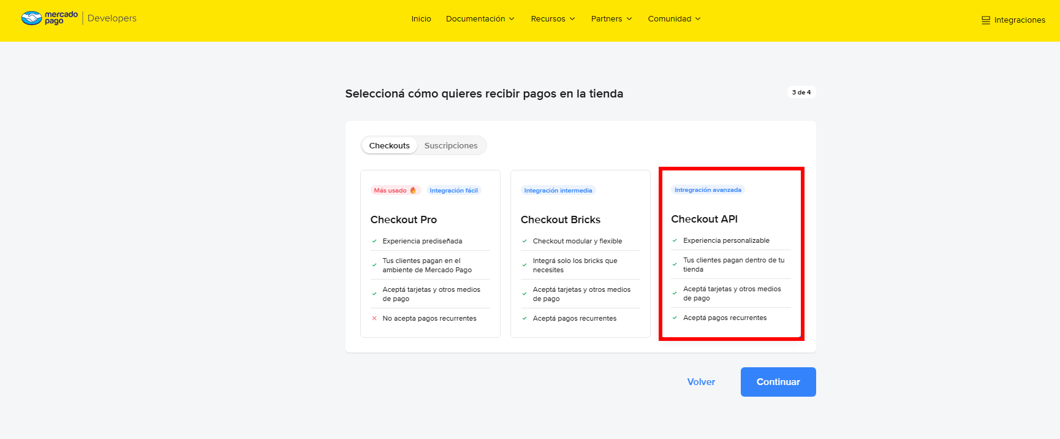Image resolution: width=1060 pixels, height=439 pixels.
Task: Click the Intregración avanzada badge
Action: coord(708,189)
